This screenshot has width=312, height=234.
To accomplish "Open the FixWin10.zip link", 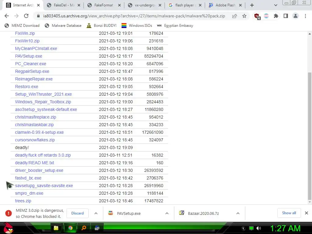I will (27, 41).
